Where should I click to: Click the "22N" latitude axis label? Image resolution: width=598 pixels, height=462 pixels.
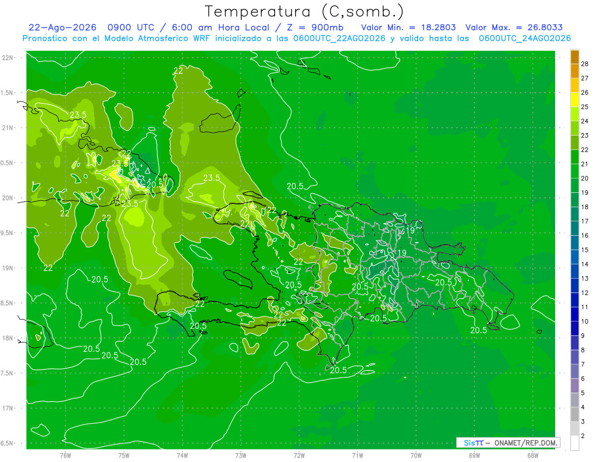(7, 58)
